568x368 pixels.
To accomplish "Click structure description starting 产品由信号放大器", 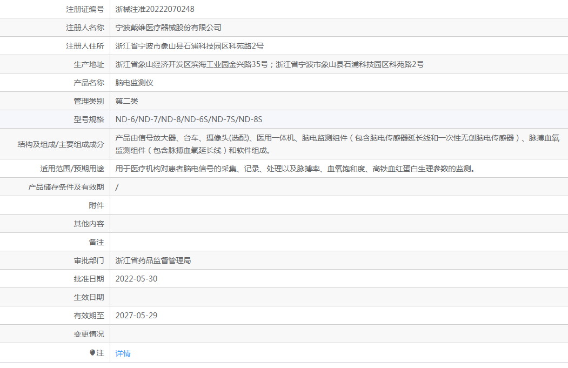I will click(337, 144).
